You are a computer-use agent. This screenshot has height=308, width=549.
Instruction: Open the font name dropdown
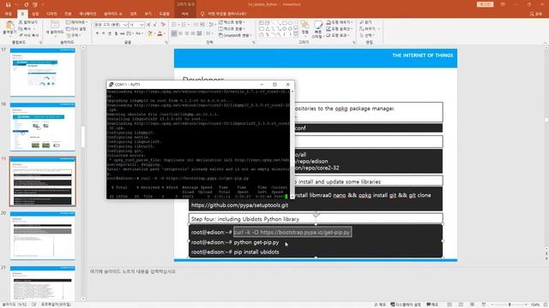125,25
